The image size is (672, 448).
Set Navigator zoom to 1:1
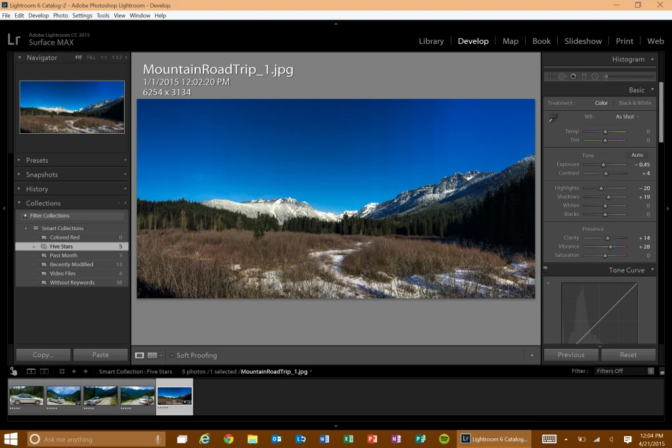pyautogui.click(x=104, y=57)
